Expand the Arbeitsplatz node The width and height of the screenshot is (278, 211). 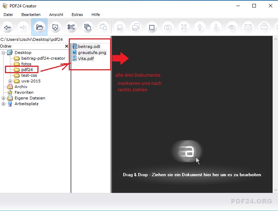pyautogui.click(x=3, y=104)
